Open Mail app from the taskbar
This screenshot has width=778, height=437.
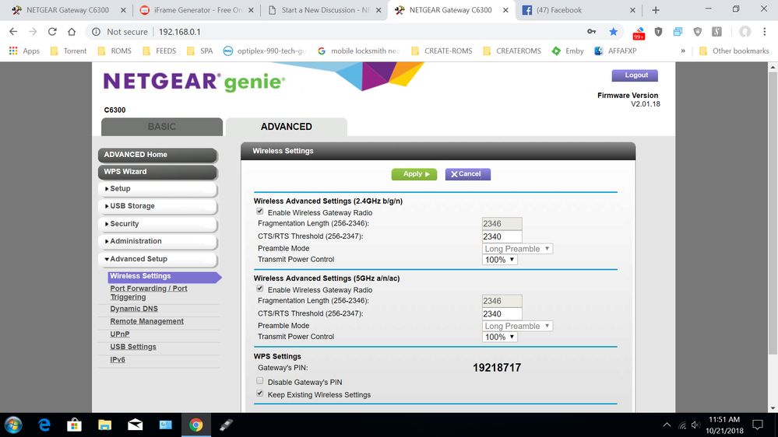[135, 425]
